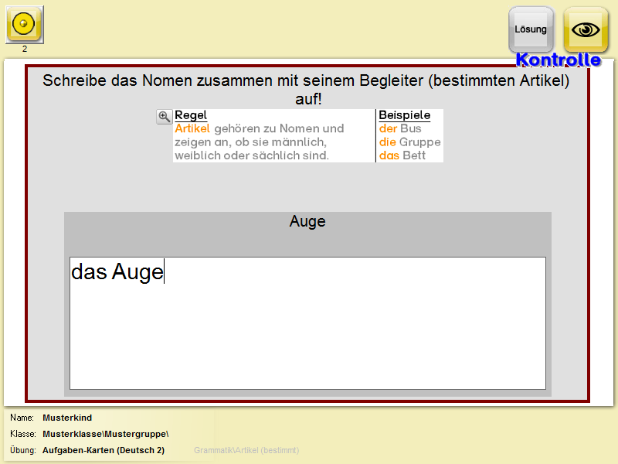Image resolution: width=618 pixels, height=464 pixels.
Task: Click the 'Grammatik\Artikel (bestimmt)' path text
Action: (x=246, y=450)
